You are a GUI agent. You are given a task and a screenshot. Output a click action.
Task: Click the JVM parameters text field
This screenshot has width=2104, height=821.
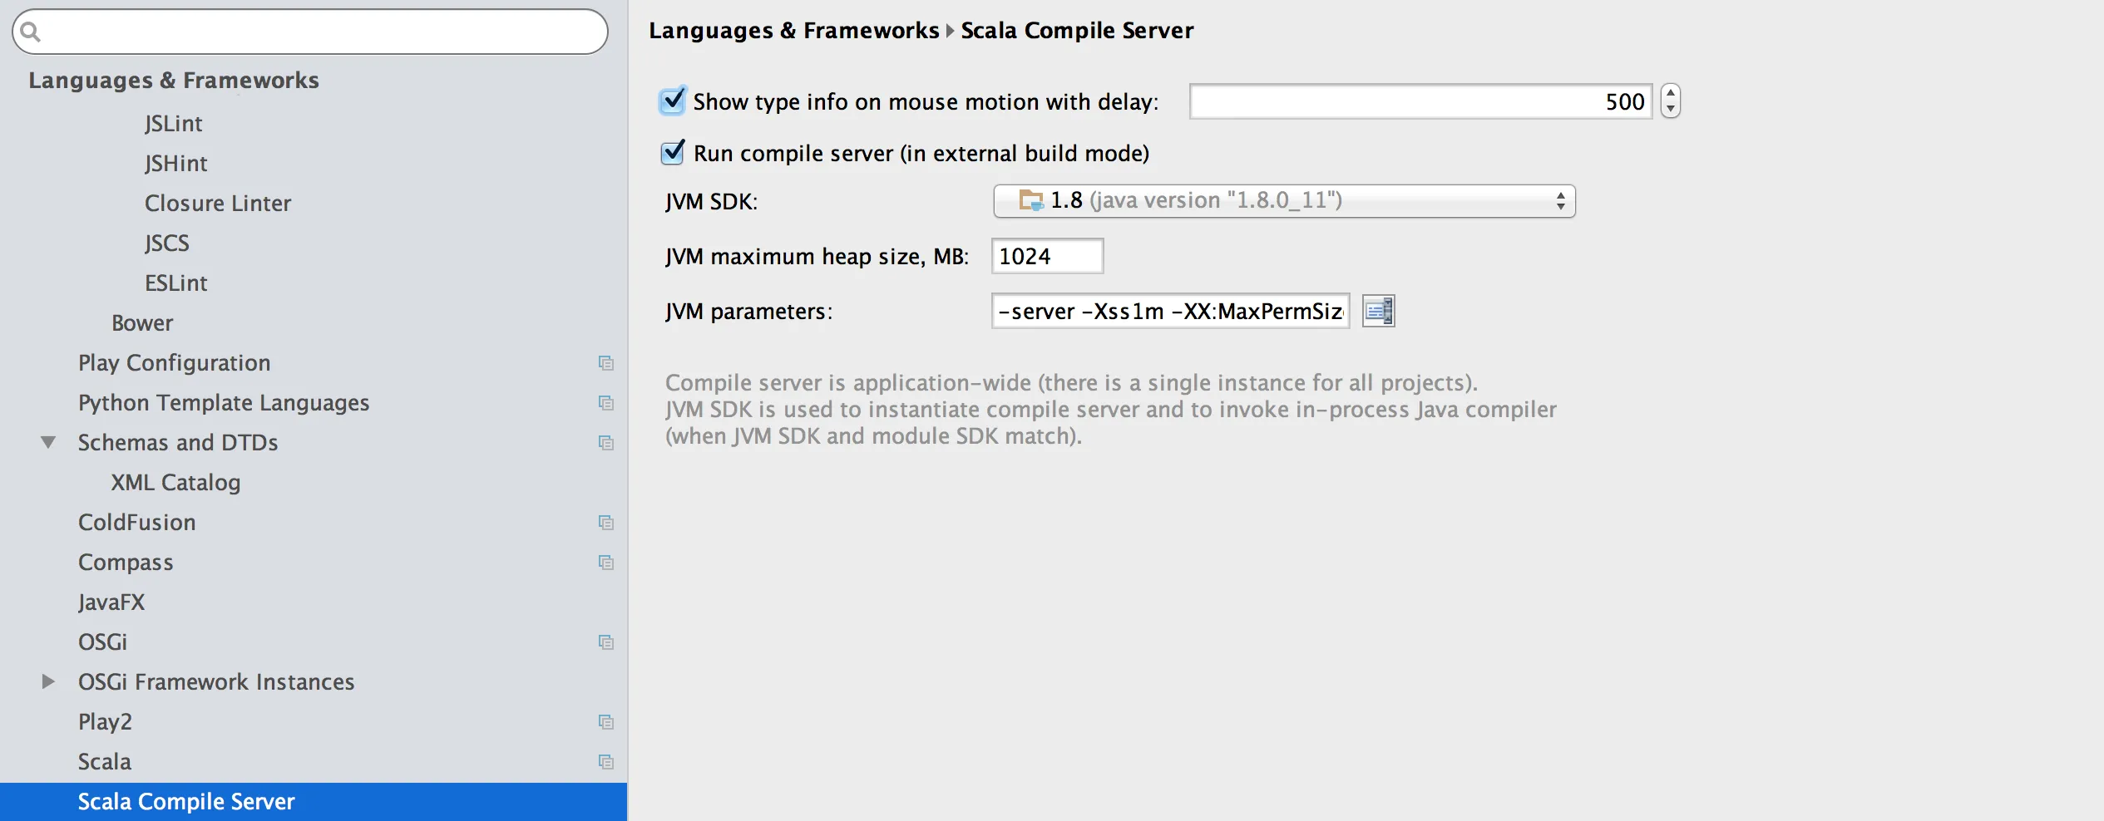pyautogui.click(x=1171, y=311)
